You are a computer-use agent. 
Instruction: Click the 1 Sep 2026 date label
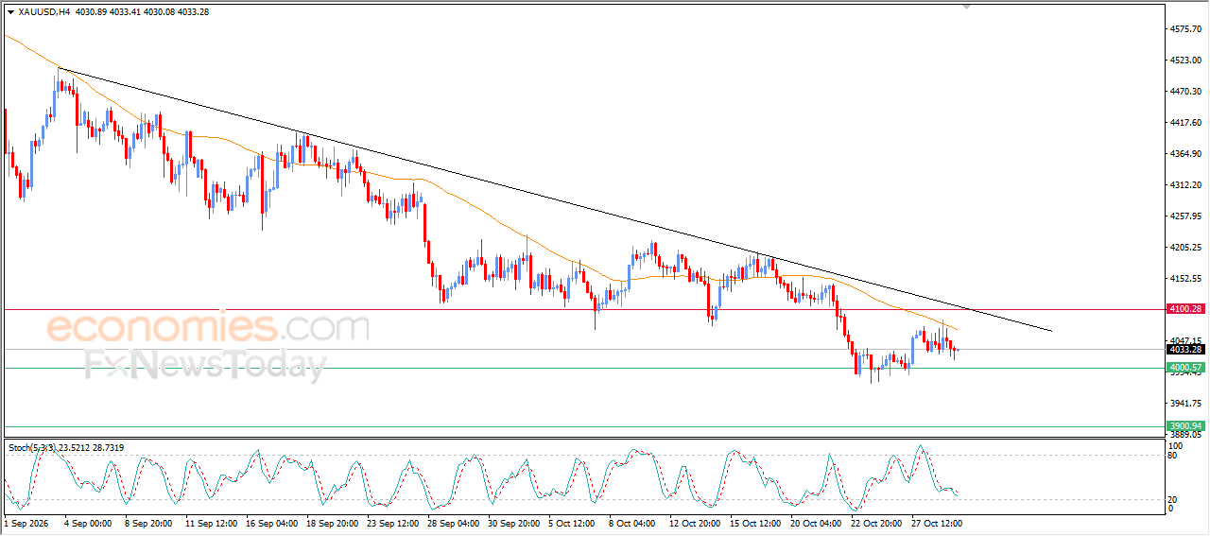(25, 522)
